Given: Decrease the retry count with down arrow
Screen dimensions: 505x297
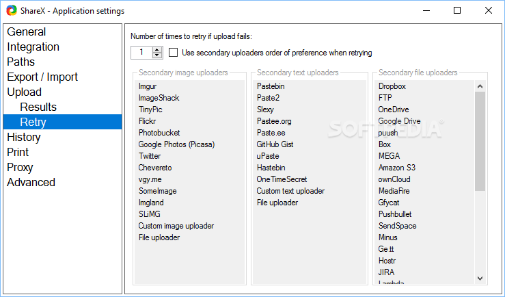Looking at the screenshot, I should click(158, 55).
